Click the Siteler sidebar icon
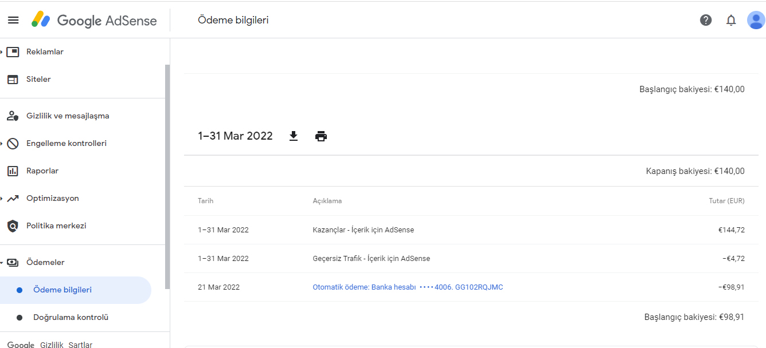The image size is (766, 348). [13, 79]
